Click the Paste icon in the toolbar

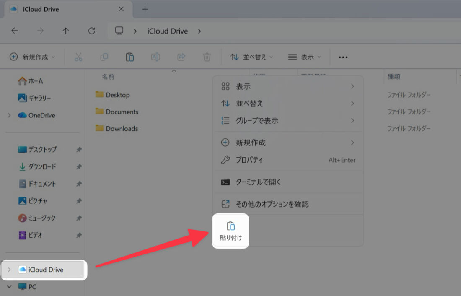point(130,57)
